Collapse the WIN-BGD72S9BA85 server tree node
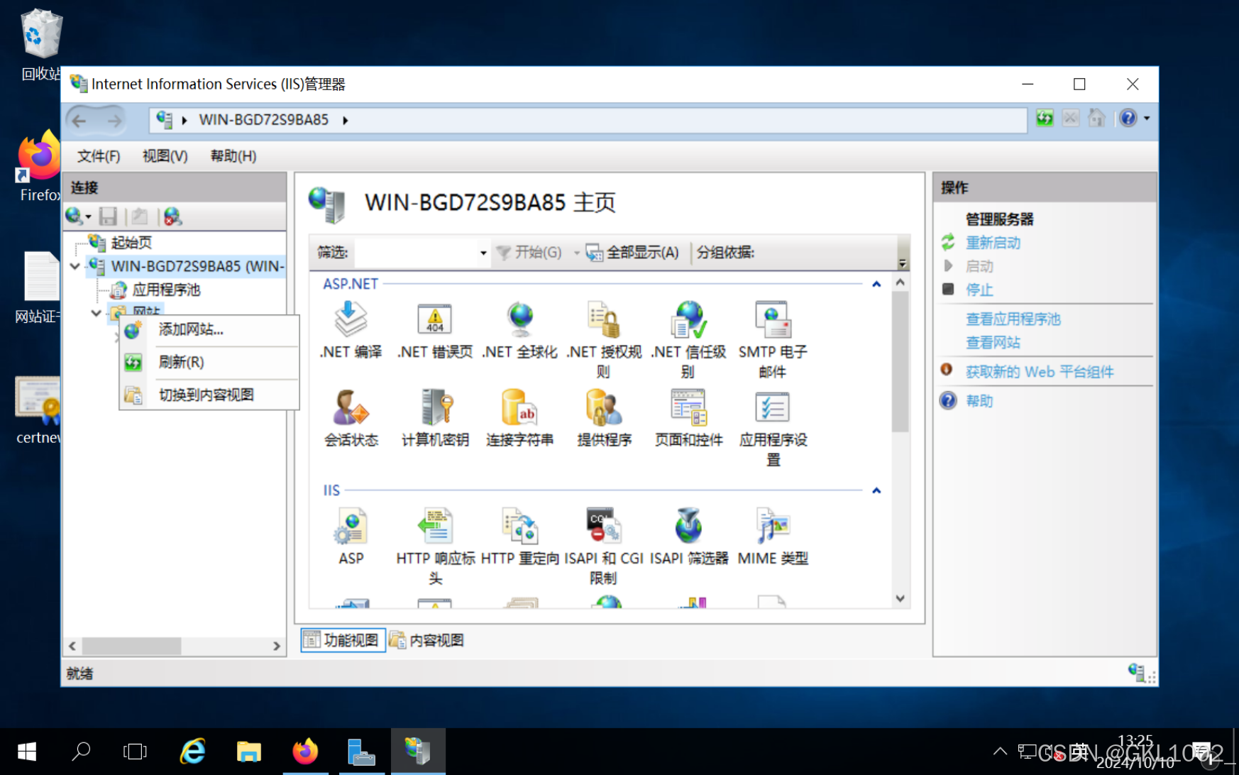1239x775 pixels. [75, 267]
